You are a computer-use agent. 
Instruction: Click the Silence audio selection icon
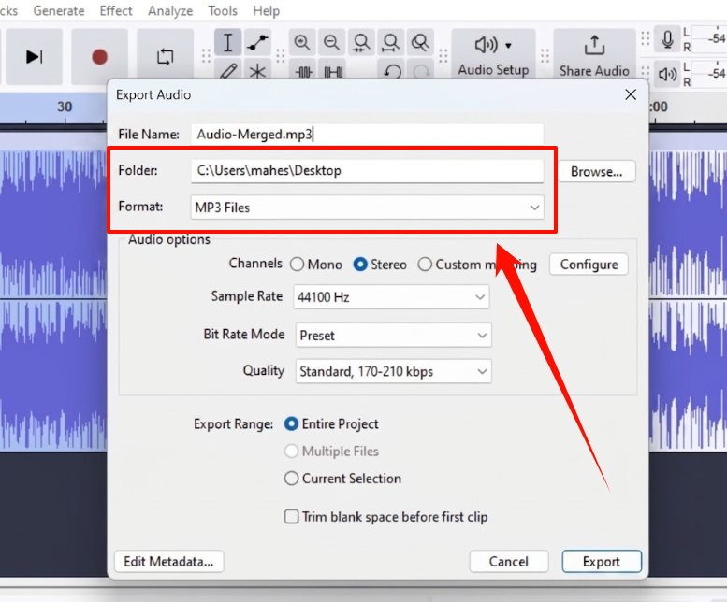333,71
